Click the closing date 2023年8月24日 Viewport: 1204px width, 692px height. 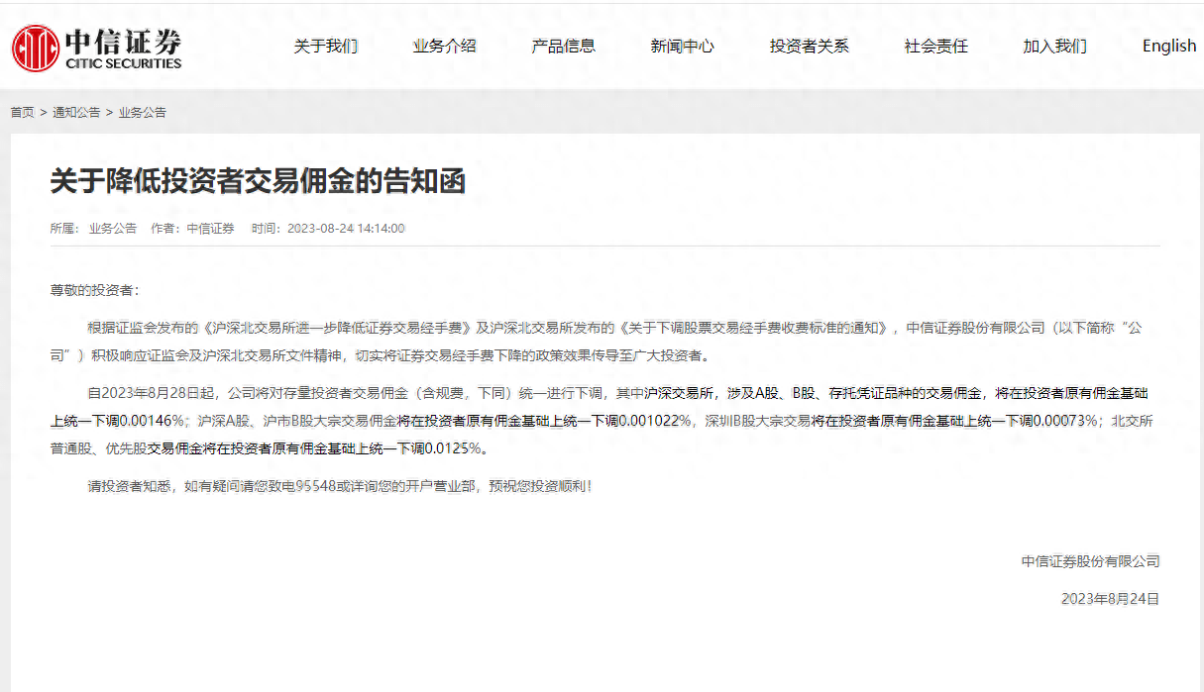(1110, 599)
